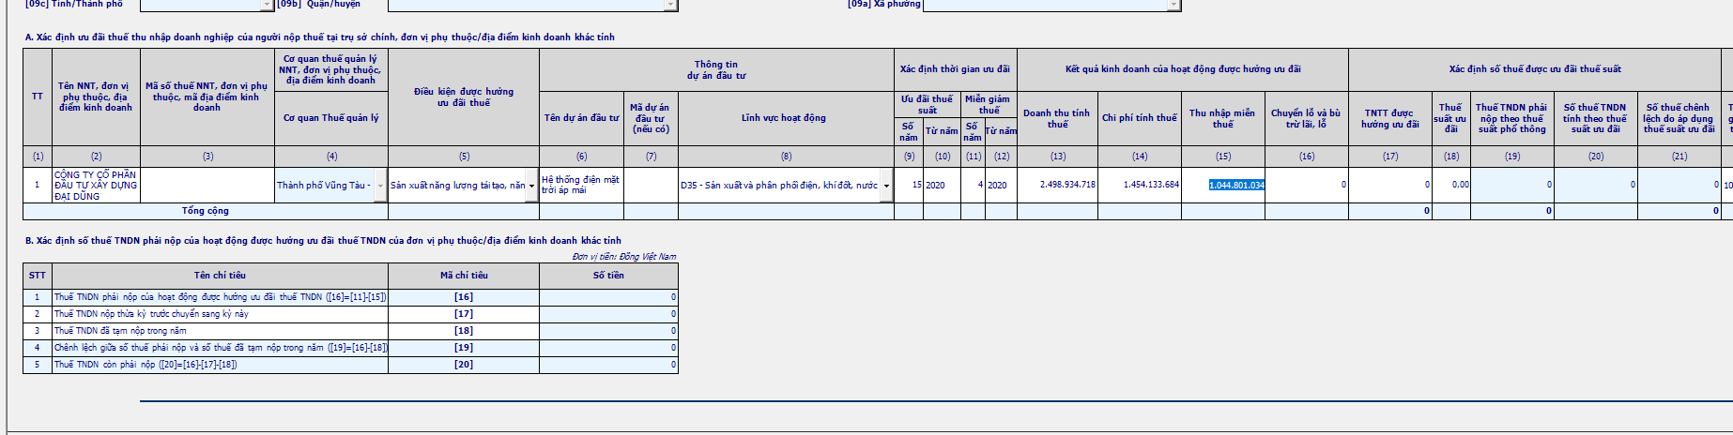Image resolution: width=1733 pixels, height=435 pixels.
Task: Select the Chuyển lỗ và bù trừ cell
Action: 1307,186
